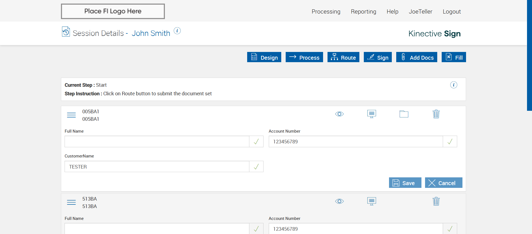The width and height of the screenshot is (532, 234).
Task: Click the folder icon for document 005BA1
Action: [x=404, y=114]
